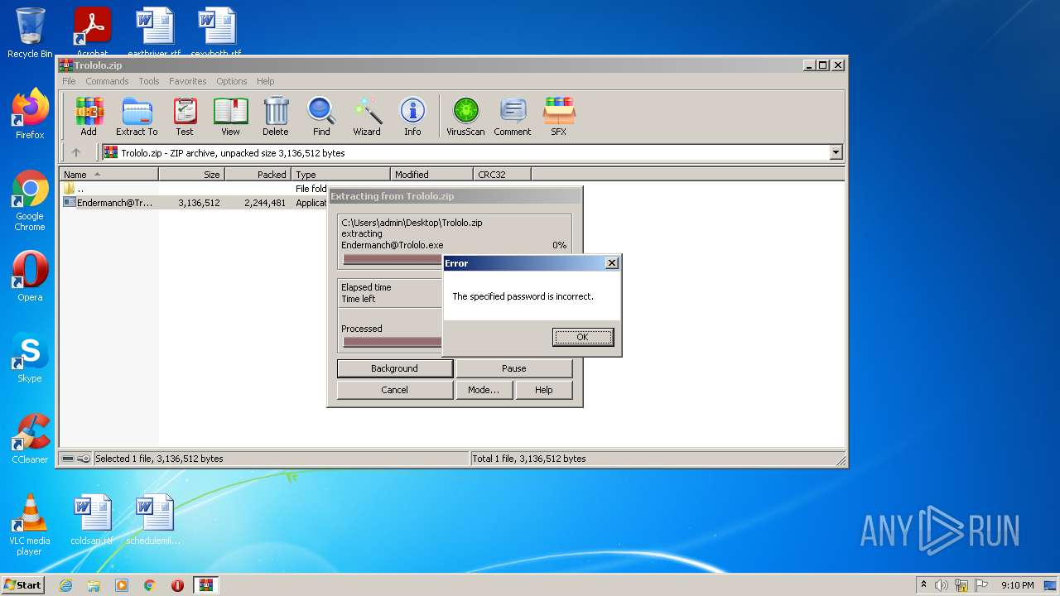Sort by Packed column header
1060x596 pixels.
point(258,175)
